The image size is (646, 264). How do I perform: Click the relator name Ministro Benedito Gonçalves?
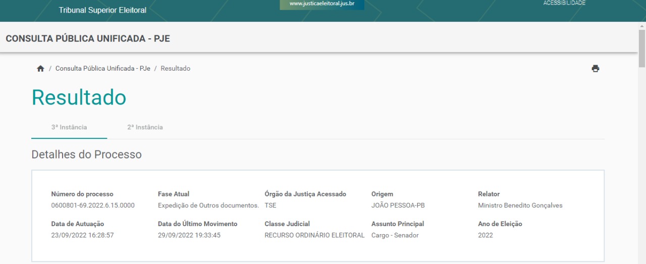[520, 205]
